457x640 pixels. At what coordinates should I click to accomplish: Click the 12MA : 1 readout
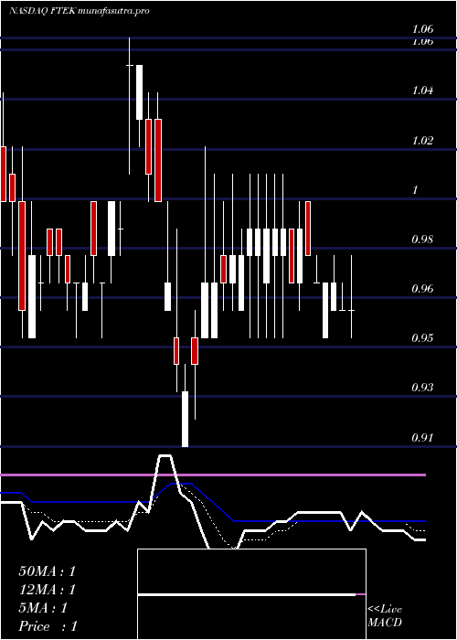pos(48,590)
